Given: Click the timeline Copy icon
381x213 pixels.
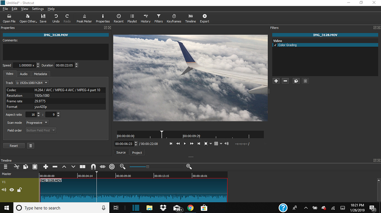Looking at the screenshot, I should (25, 167).
